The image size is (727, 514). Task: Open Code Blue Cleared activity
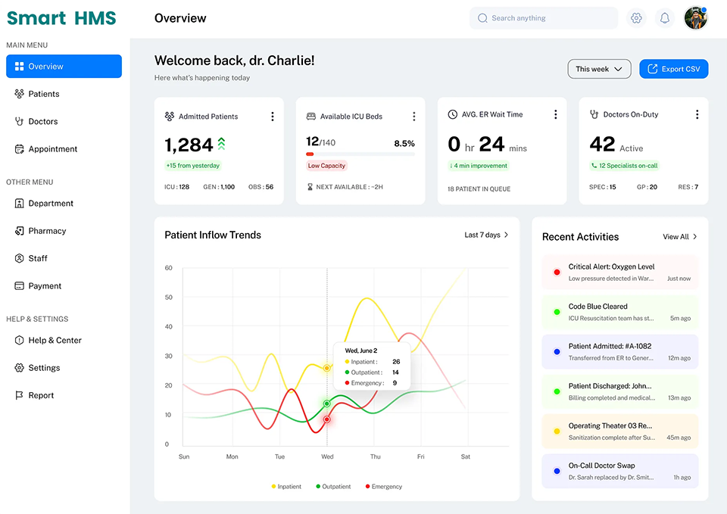tap(620, 312)
